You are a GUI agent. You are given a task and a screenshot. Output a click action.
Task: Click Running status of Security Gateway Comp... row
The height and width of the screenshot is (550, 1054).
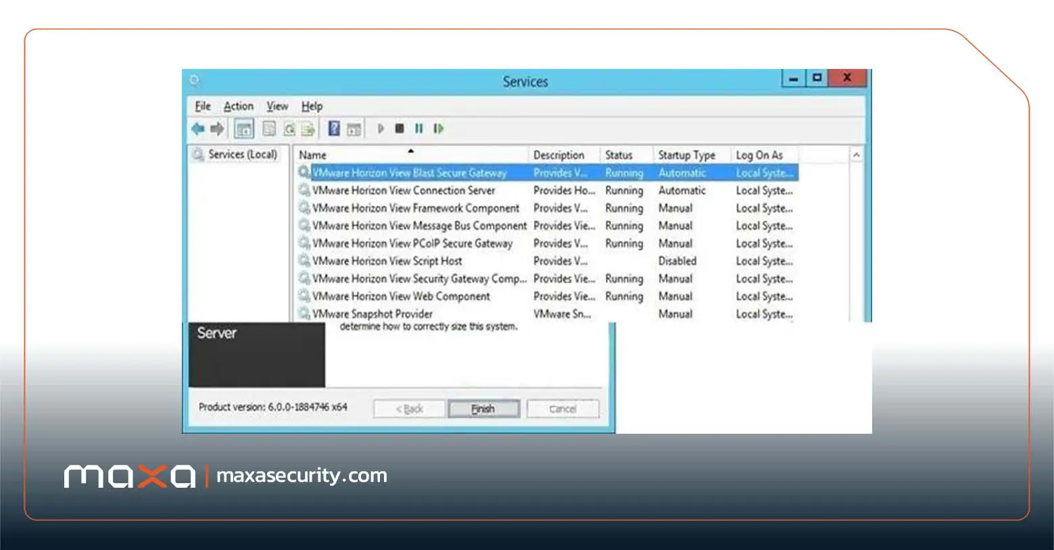coord(624,278)
